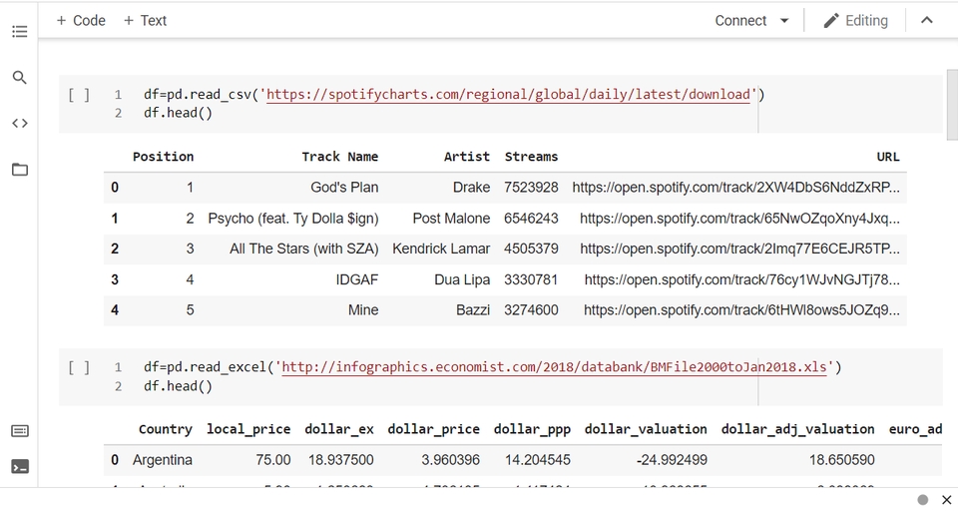Open the code snippets icon
This screenshot has width=958, height=511.
[20, 124]
